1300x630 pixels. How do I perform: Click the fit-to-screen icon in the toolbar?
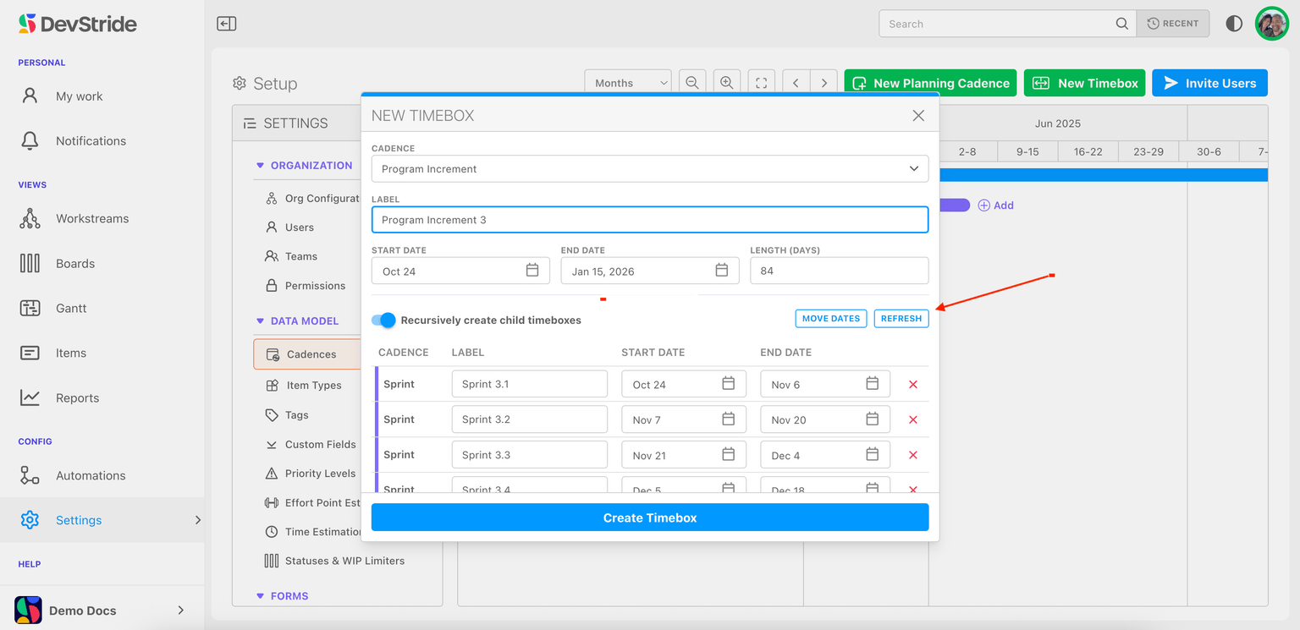[x=761, y=83]
